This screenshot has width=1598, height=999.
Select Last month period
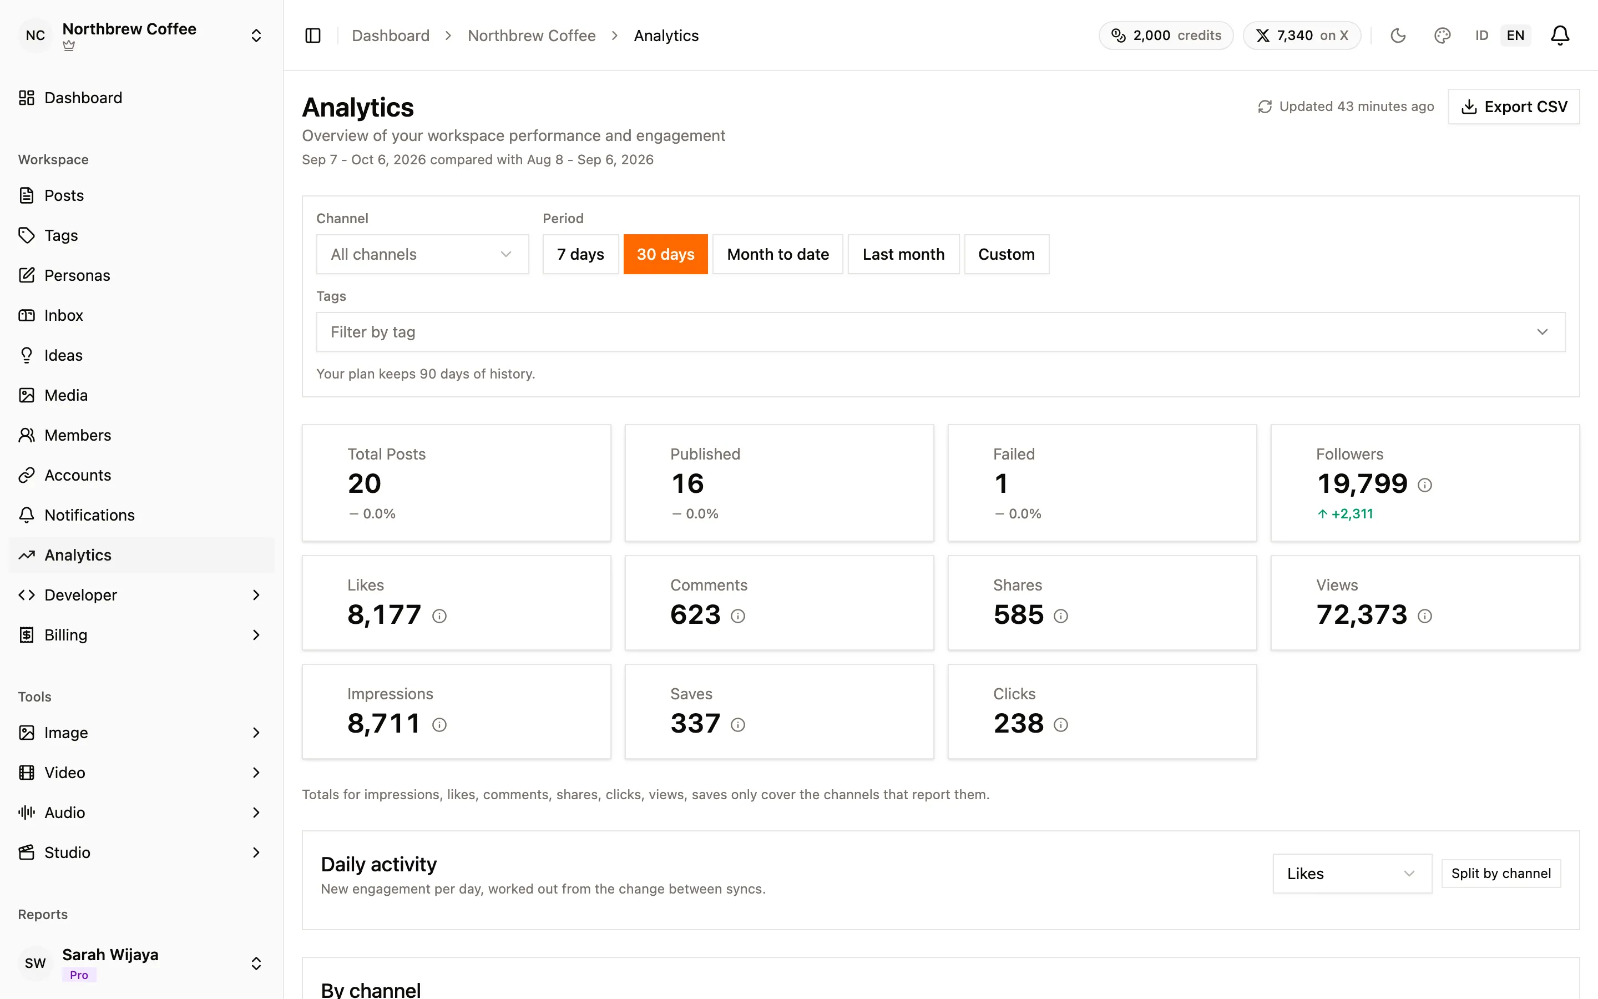pyautogui.click(x=903, y=254)
